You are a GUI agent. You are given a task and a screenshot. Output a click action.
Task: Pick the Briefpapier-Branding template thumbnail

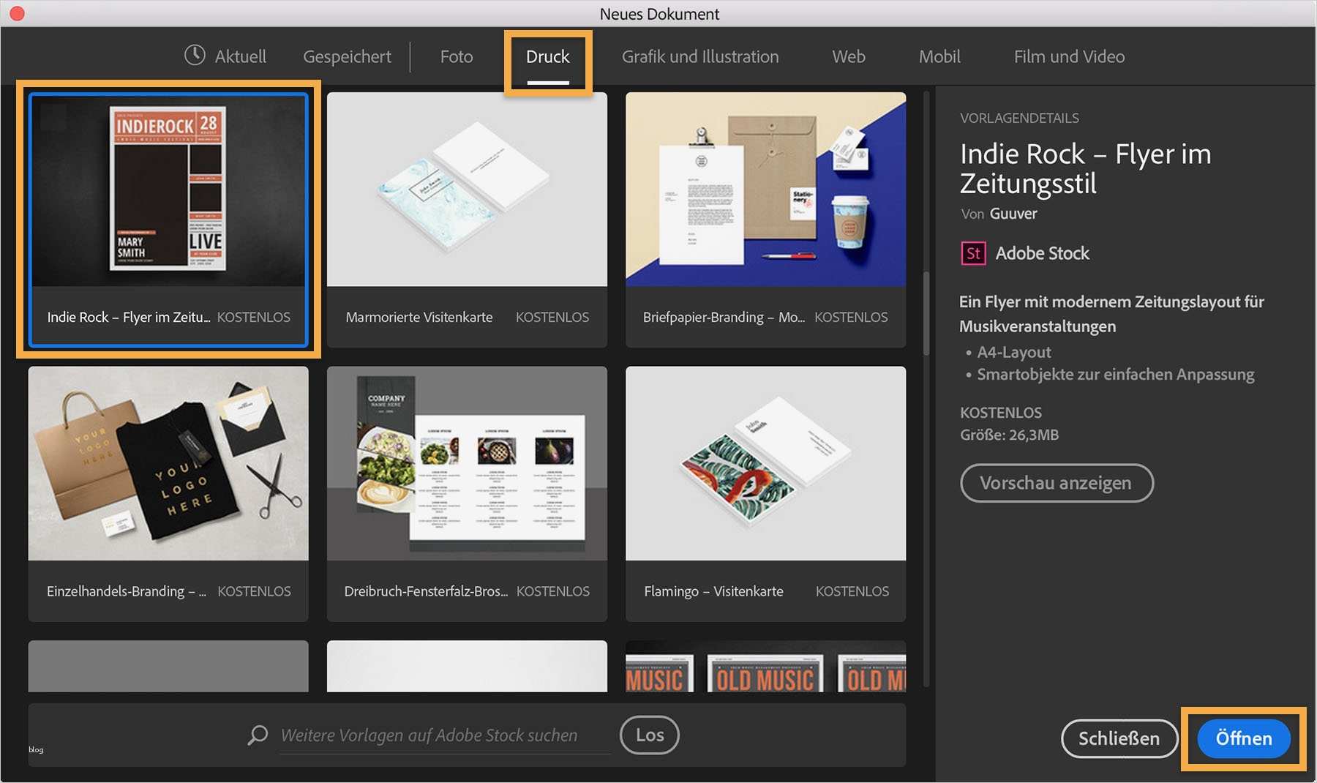(x=765, y=190)
